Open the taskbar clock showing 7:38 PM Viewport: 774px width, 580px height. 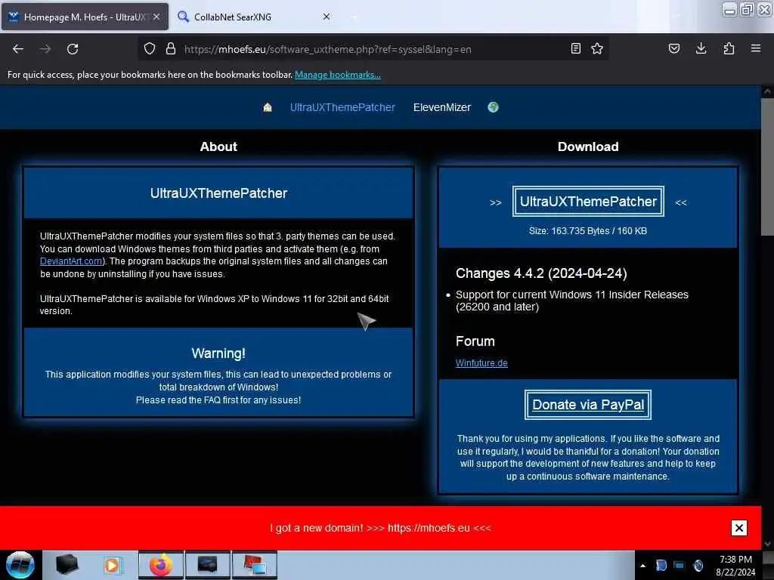(735, 566)
